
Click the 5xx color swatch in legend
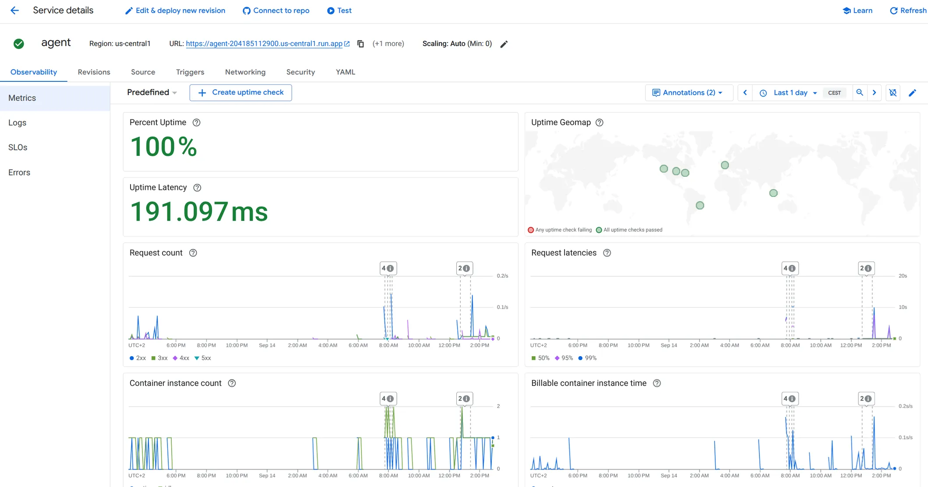pyautogui.click(x=197, y=358)
